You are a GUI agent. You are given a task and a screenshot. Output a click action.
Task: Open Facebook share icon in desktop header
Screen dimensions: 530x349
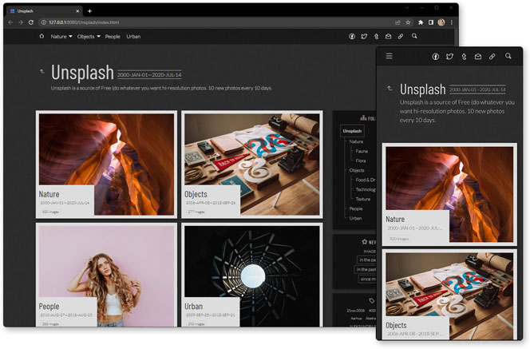click(x=352, y=37)
